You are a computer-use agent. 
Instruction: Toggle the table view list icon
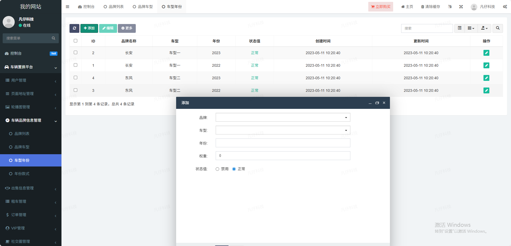tap(459, 28)
